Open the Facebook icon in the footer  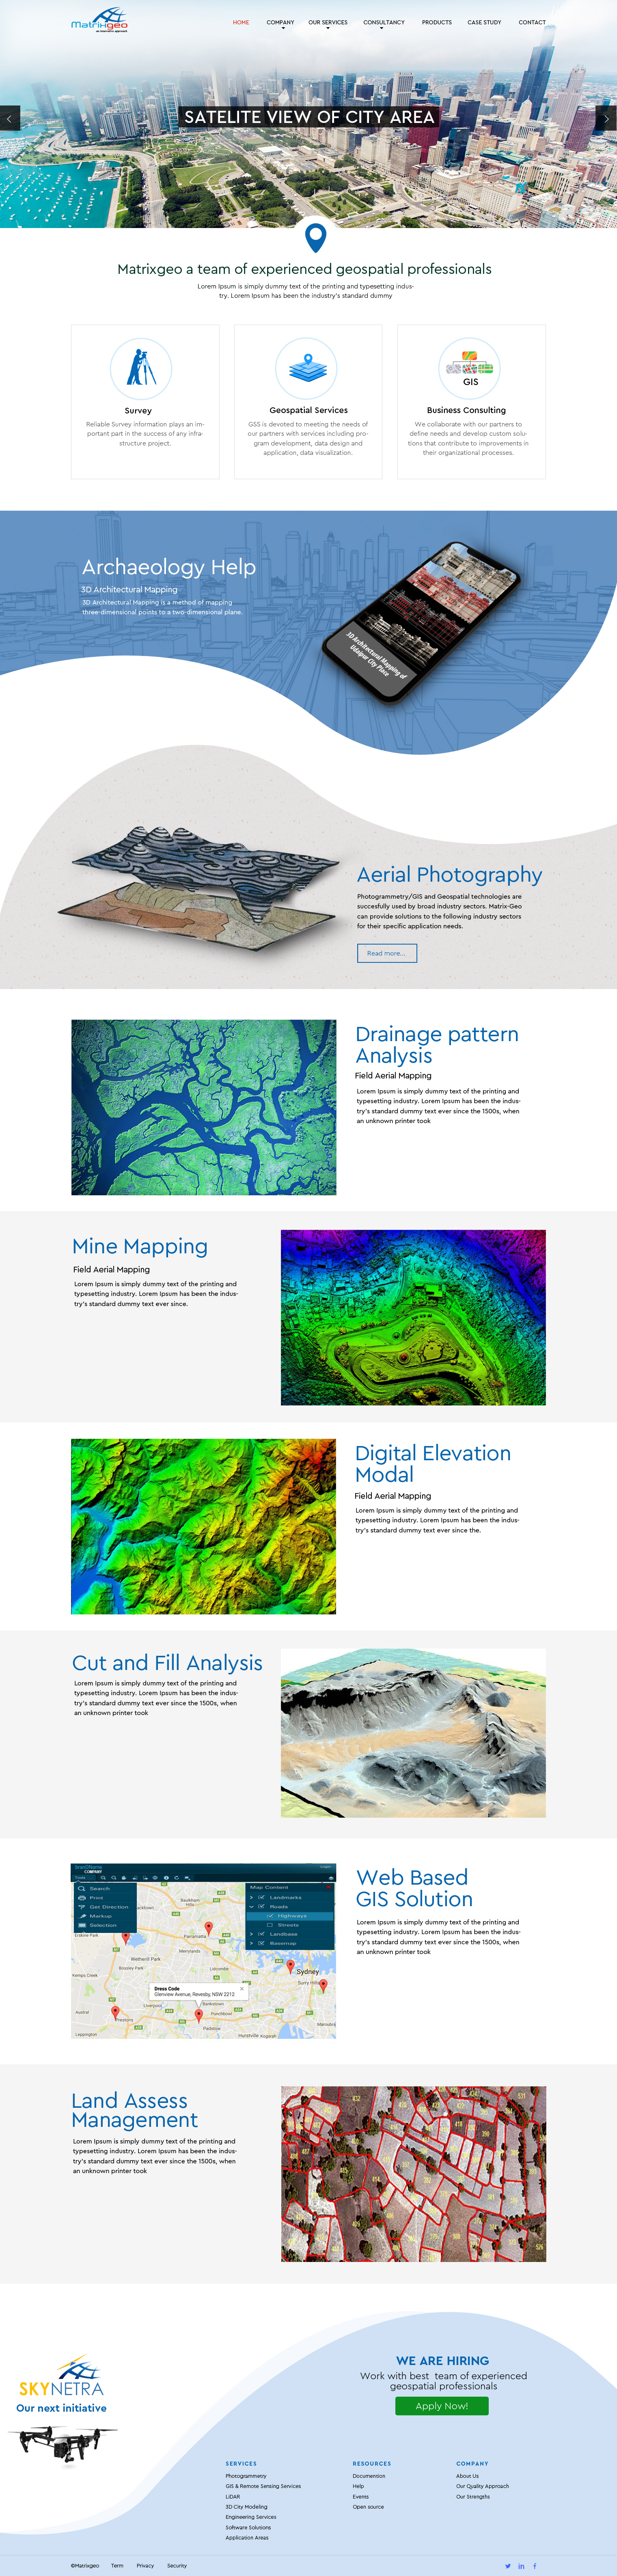click(534, 2565)
